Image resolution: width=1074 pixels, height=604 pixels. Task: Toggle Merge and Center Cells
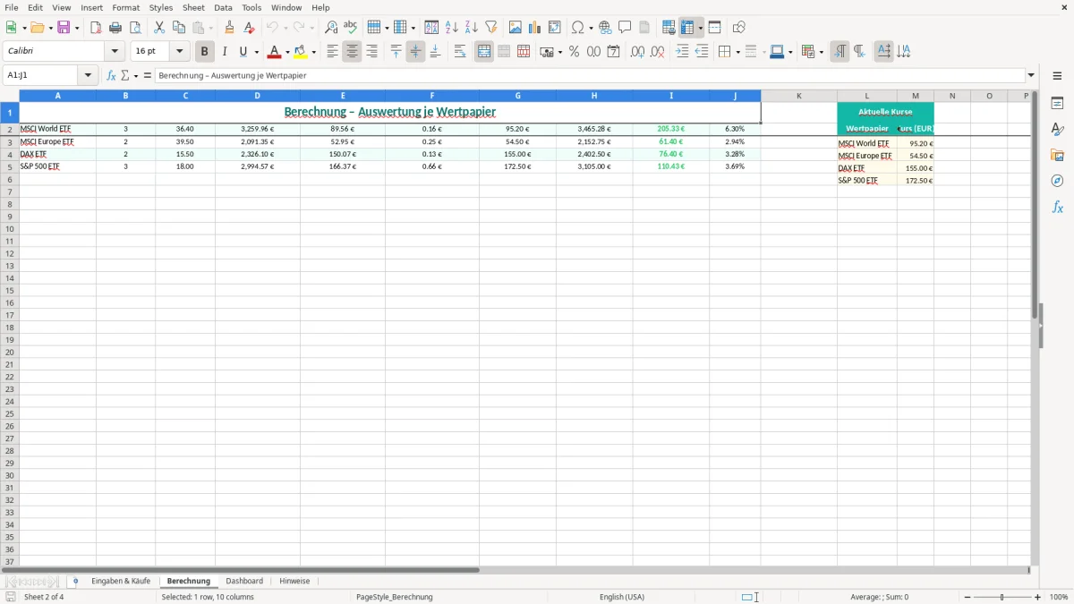tap(484, 52)
